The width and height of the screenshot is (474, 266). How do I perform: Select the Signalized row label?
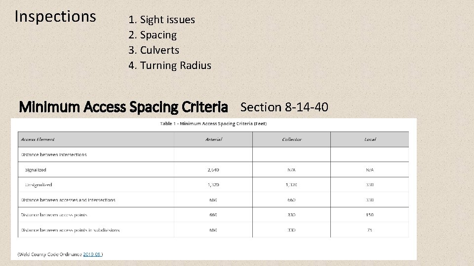tap(36, 170)
